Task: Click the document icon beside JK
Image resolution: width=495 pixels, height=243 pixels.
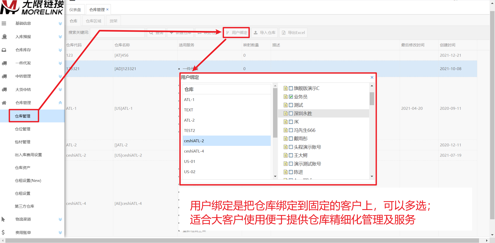Action: click(x=286, y=122)
